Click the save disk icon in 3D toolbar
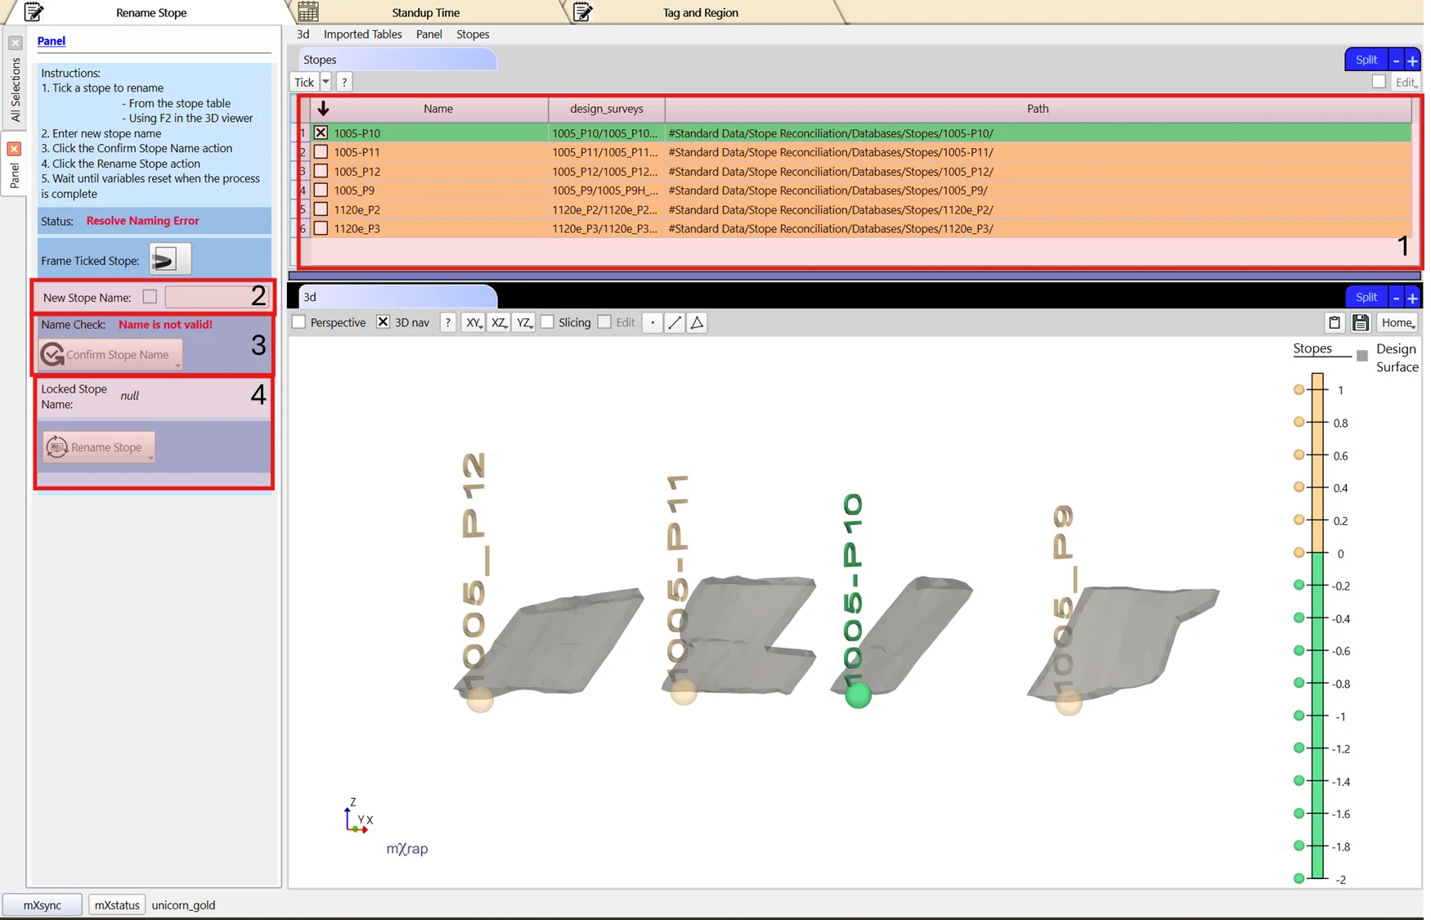 (x=1361, y=323)
